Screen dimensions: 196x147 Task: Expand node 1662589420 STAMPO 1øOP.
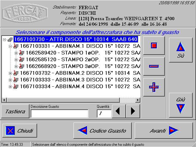point(16,53)
